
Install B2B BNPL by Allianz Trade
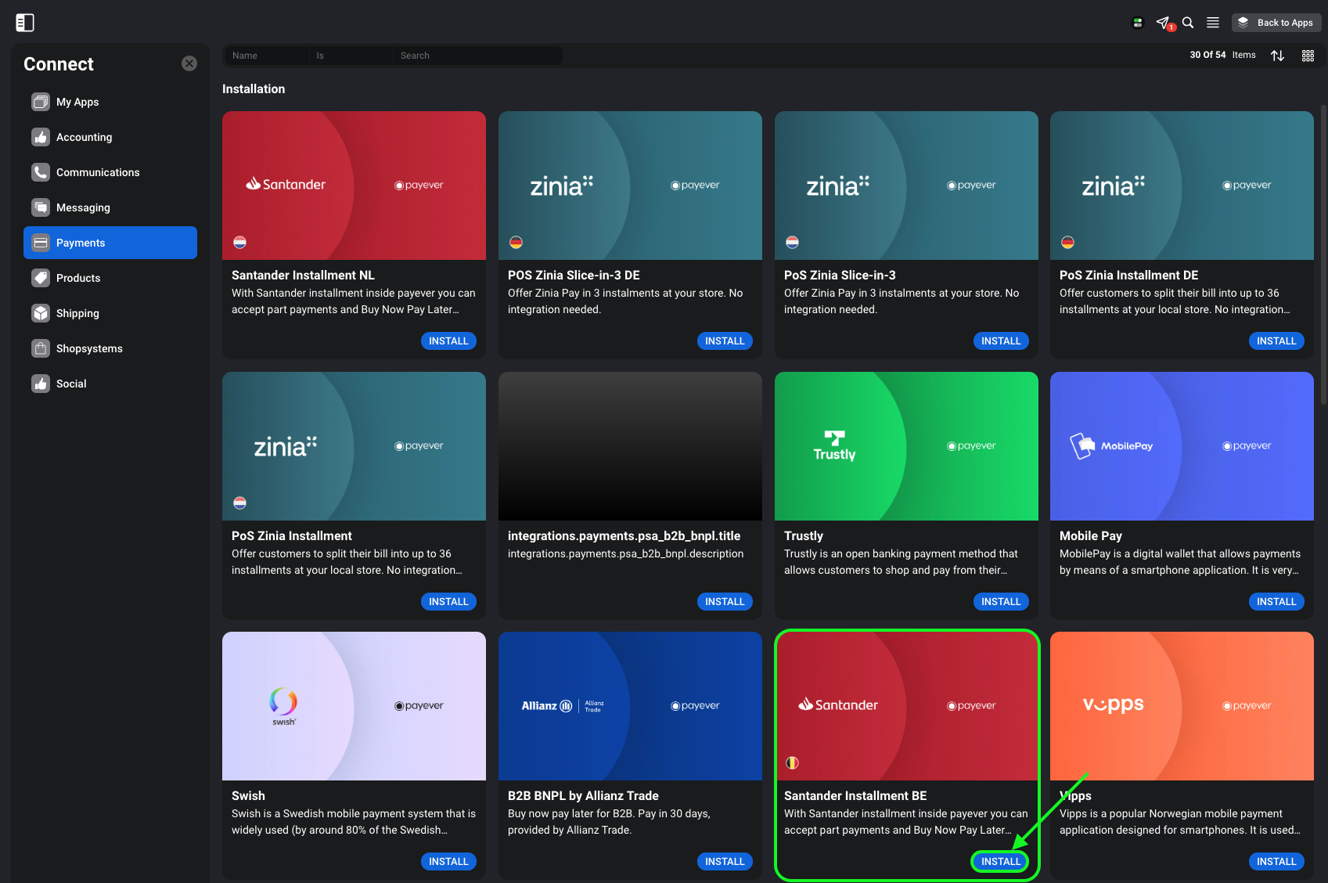pos(725,862)
